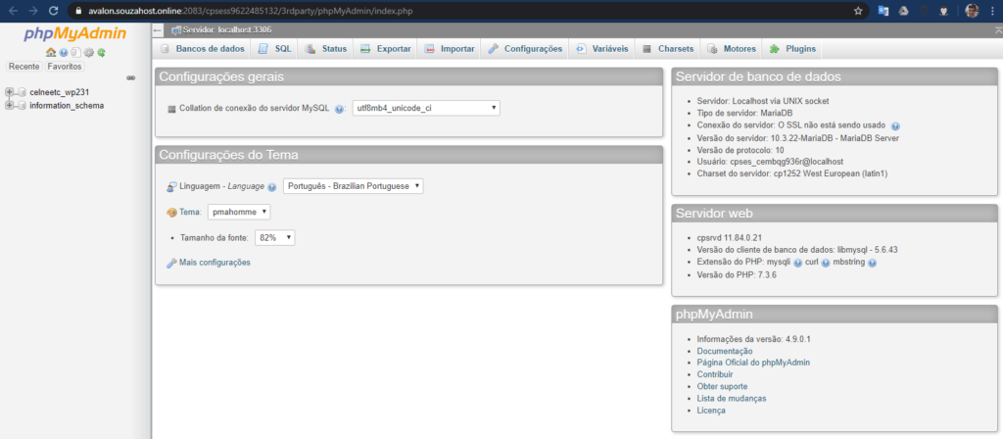Open the MySQL documentation page icon
This screenshot has height=439, width=1003.
pos(75,53)
